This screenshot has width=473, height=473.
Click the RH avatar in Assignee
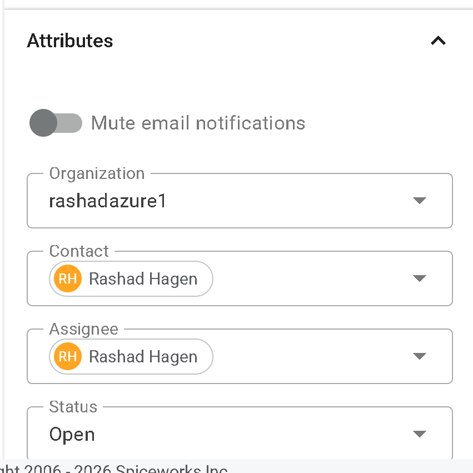(x=68, y=356)
